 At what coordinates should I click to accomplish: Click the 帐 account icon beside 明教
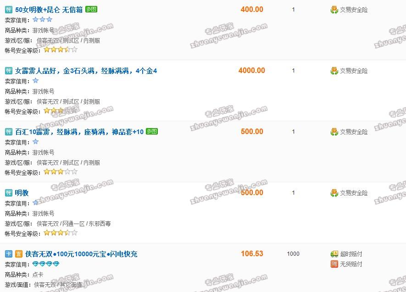[x=9, y=193]
